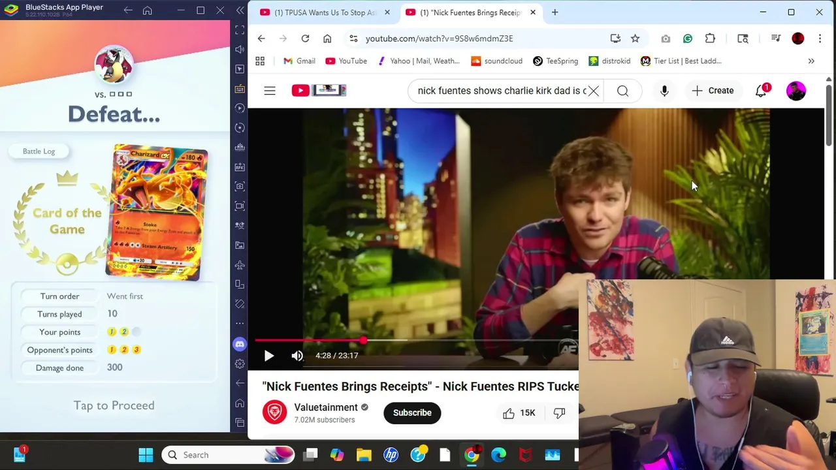836x470 pixels.
Task: Click BlueStacks sidebar volume icon
Action: coord(240,50)
